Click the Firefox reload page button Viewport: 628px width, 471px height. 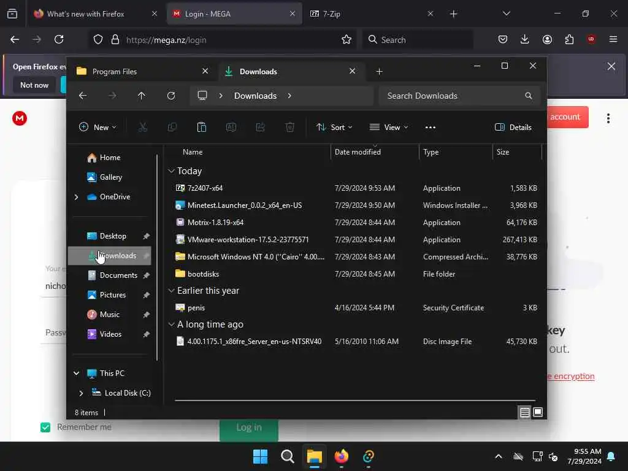click(59, 39)
